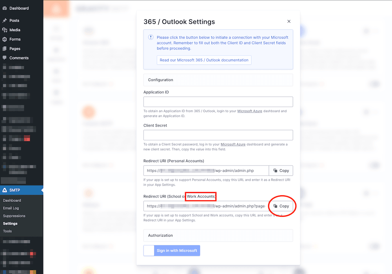Screen dimensions: 392x274
Task: Click the Comments bubble icon
Action: click(x=5, y=58)
